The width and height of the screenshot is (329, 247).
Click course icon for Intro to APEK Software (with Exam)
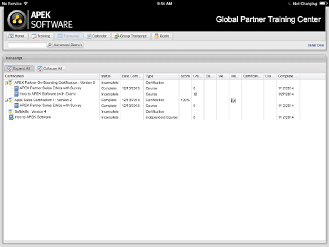coord(16,94)
